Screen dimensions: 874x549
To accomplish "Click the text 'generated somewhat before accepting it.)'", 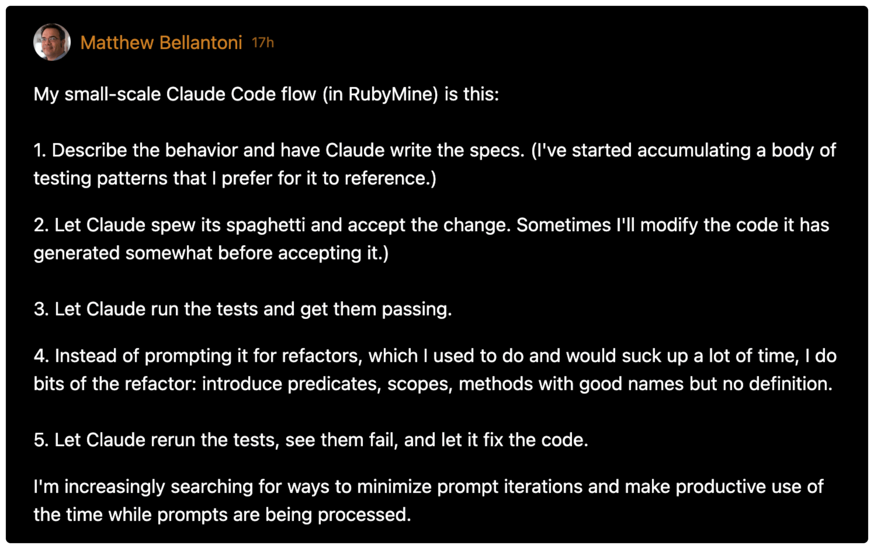I will (x=211, y=253).
